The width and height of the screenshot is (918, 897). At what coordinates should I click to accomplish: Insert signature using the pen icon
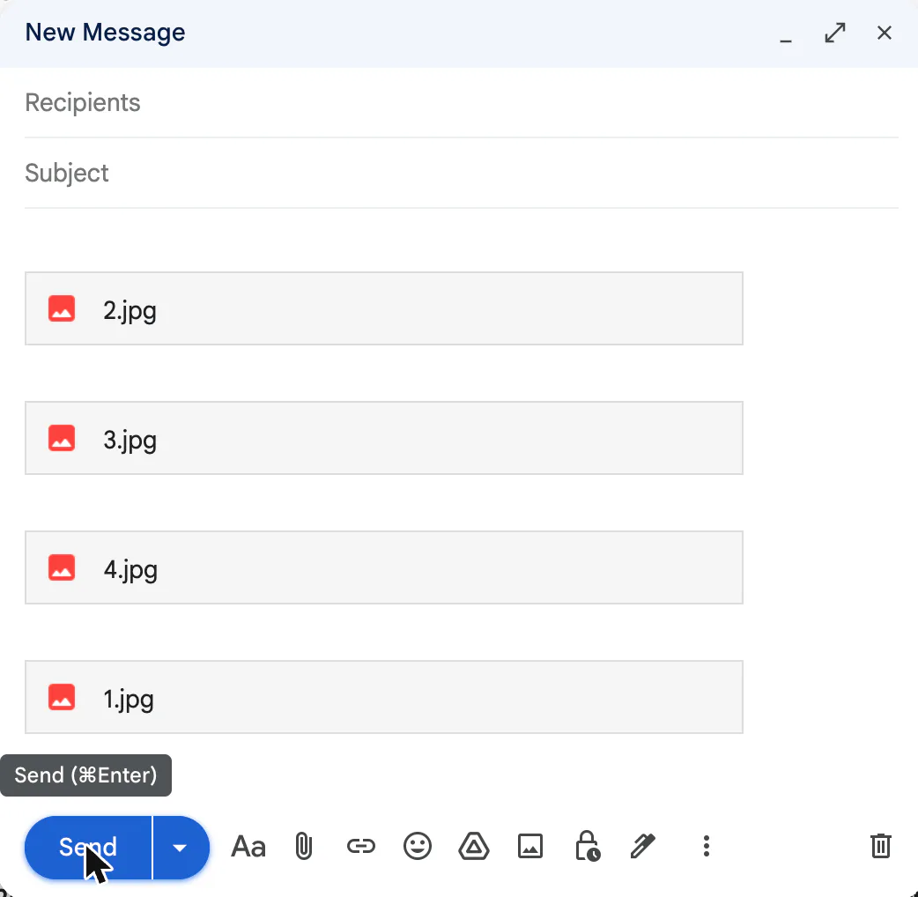click(x=643, y=847)
